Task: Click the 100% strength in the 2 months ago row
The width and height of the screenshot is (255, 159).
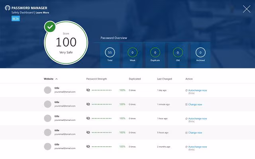Action: click(x=122, y=147)
